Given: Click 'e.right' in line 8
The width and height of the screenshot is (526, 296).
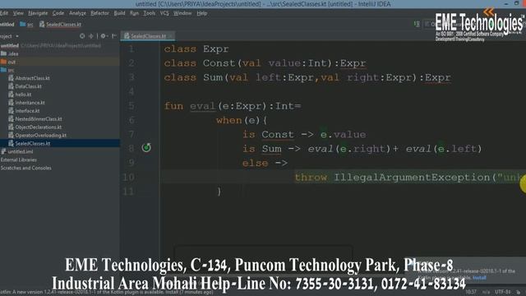Looking at the screenshot, I should click(362, 149).
